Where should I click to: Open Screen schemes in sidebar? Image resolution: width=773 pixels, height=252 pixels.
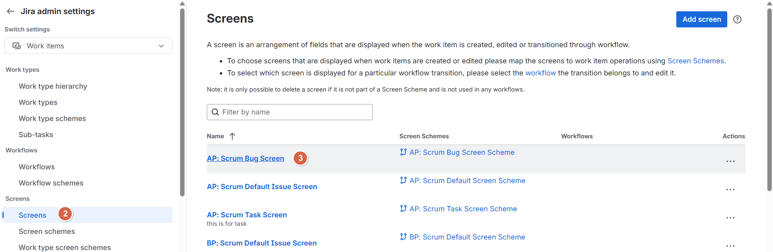pos(47,231)
